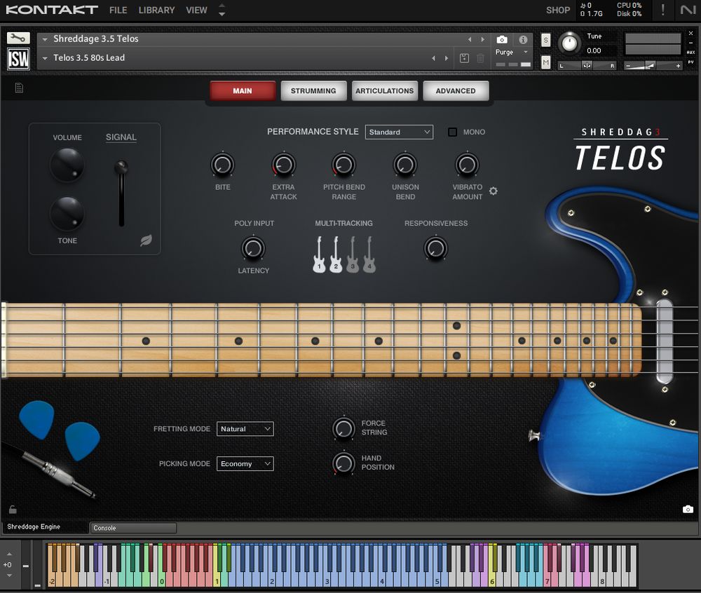The width and height of the screenshot is (701, 593).
Task: Open the LIBRARY menu
Action: click(x=156, y=10)
